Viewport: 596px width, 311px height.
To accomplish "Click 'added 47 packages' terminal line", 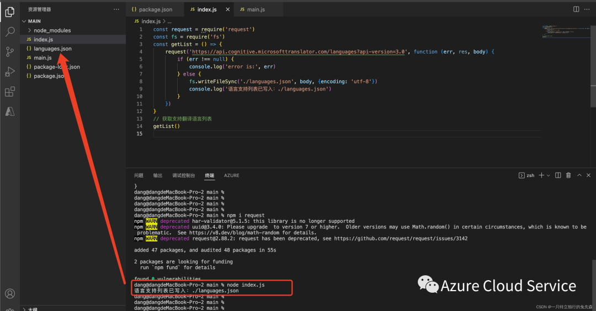I will point(205,250).
